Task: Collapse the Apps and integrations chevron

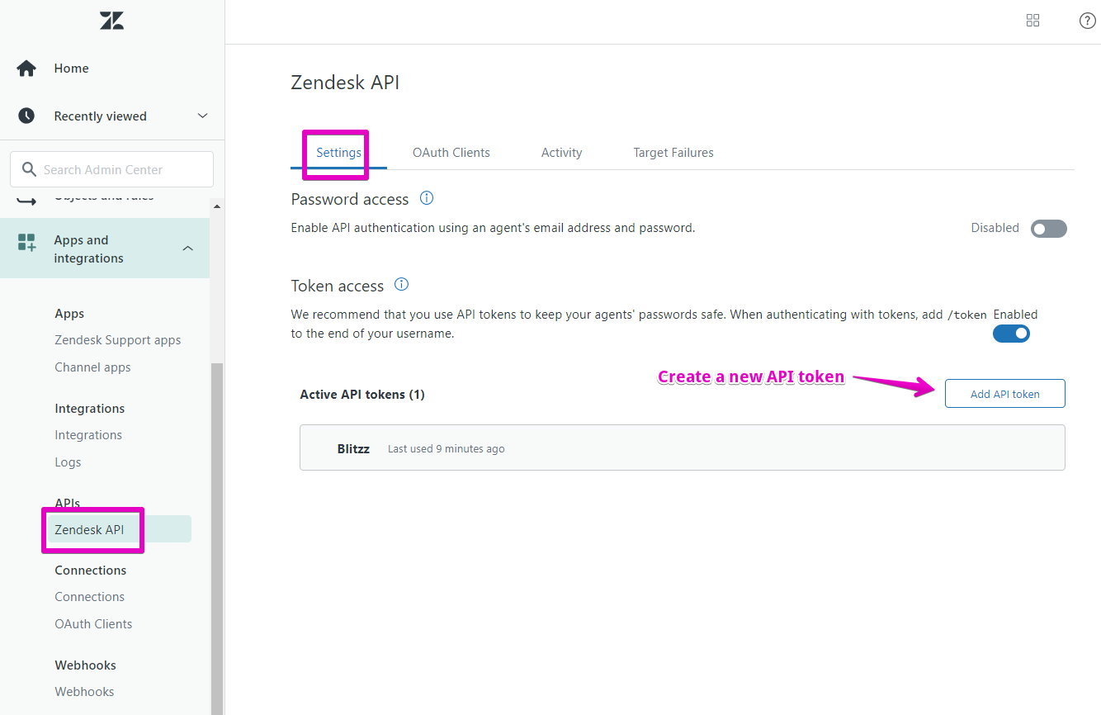Action: 188,249
